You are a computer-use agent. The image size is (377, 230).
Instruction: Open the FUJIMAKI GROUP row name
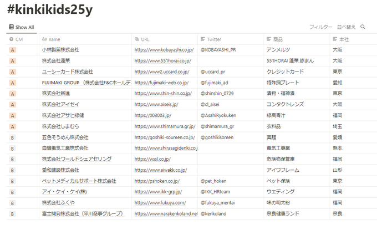click(86, 83)
